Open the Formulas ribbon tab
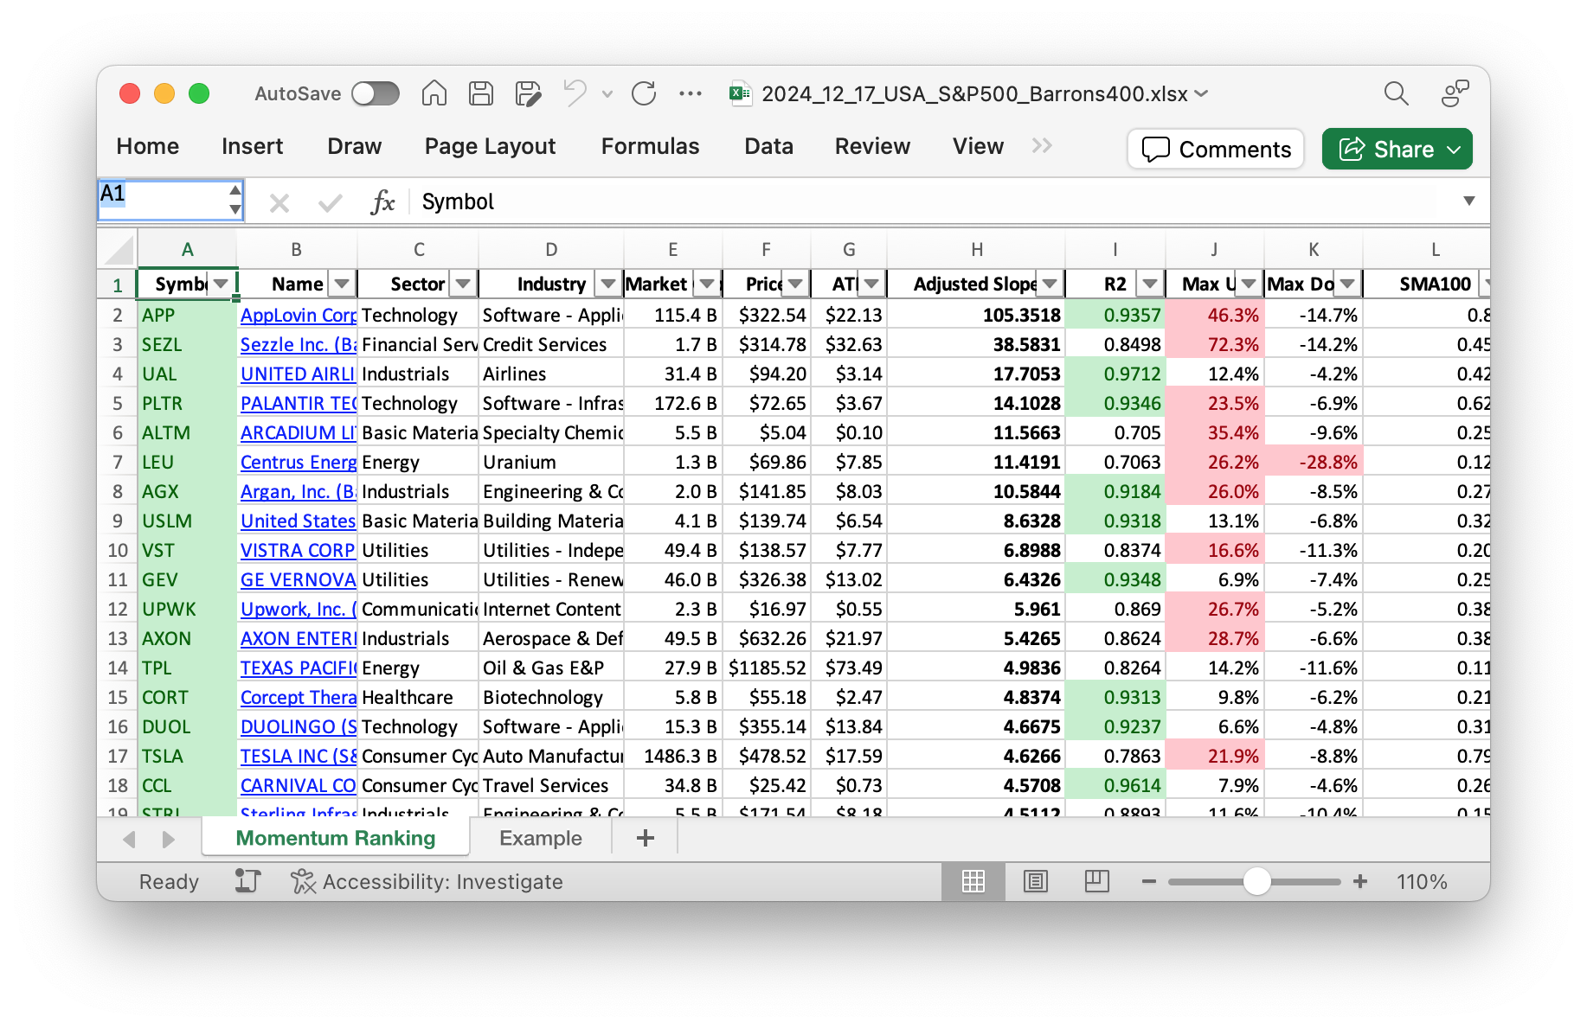1587x1029 pixels. click(650, 146)
